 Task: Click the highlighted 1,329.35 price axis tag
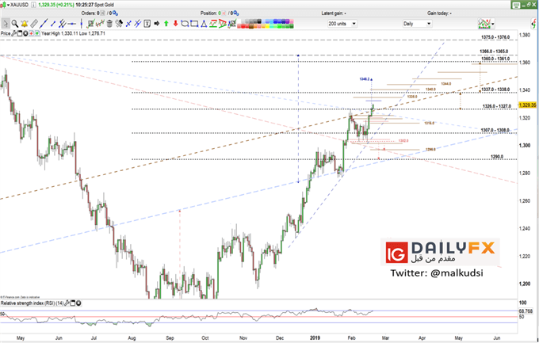(x=528, y=105)
